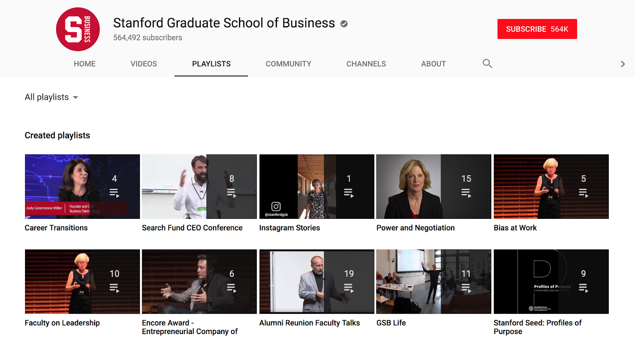This screenshot has height=342, width=635.
Task: Click the 564,492 subscribers text
Action: click(x=148, y=38)
